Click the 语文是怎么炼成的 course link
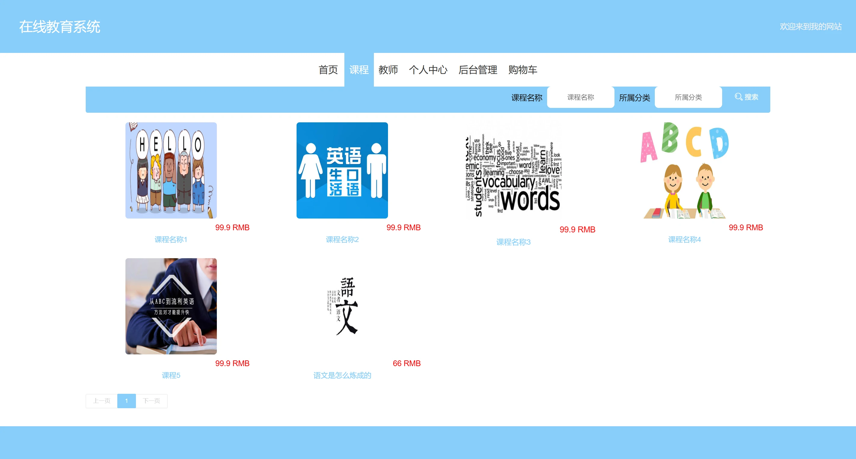856x459 pixels. [x=342, y=375]
